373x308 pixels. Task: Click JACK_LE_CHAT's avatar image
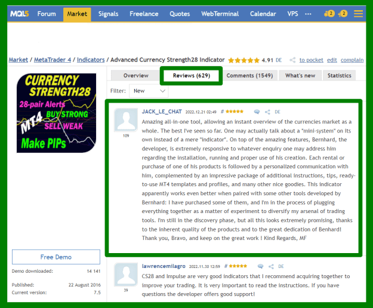pyautogui.click(x=126, y=120)
